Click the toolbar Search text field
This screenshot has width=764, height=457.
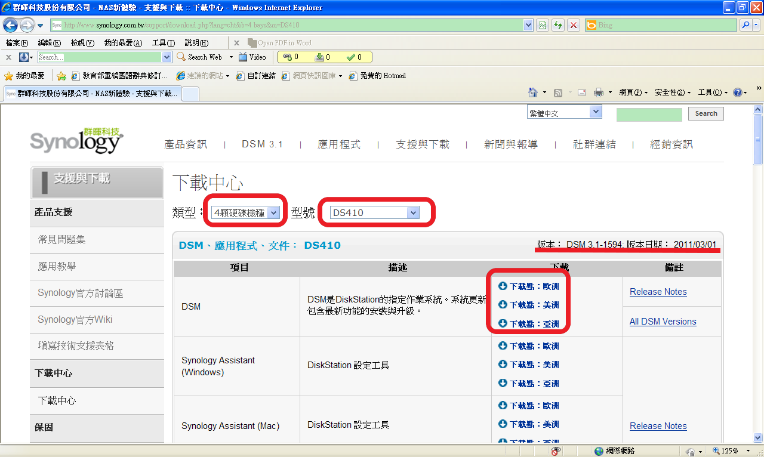point(100,57)
